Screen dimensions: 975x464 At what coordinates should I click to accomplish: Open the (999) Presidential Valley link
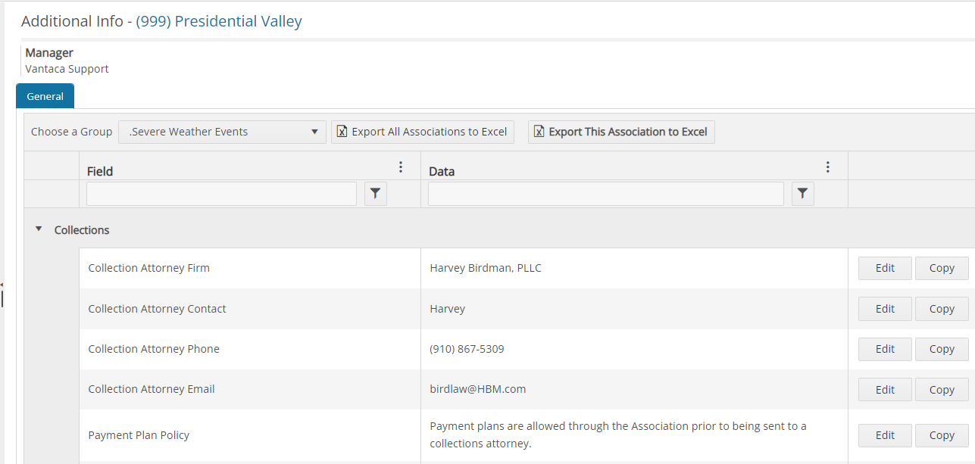click(217, 21)
